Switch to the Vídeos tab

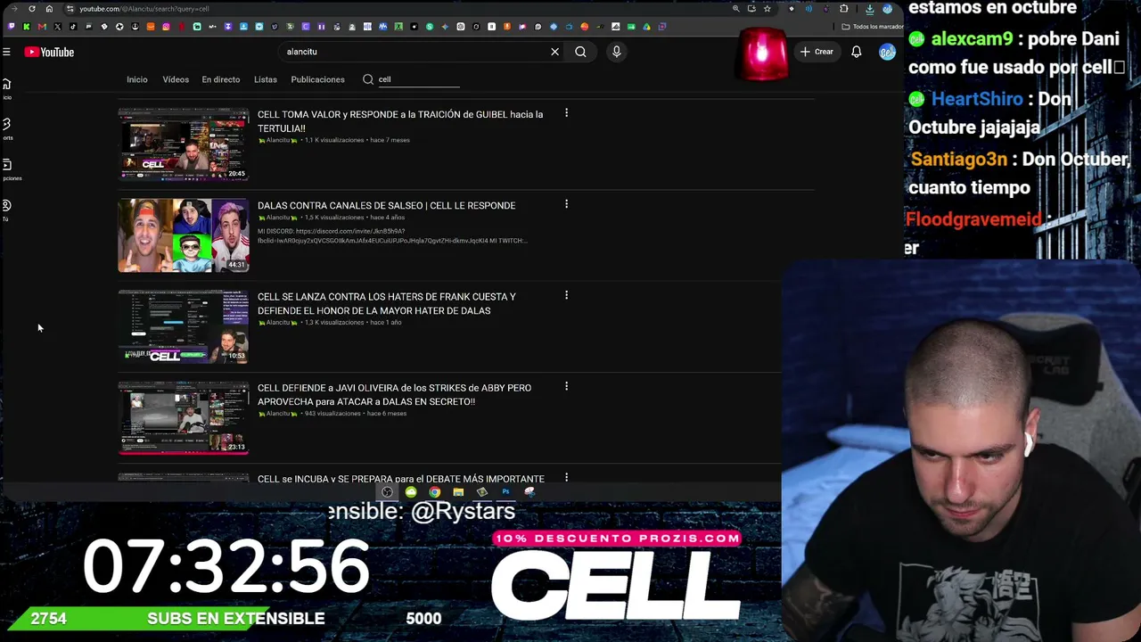pyautogui.click(x=176, y=79)
